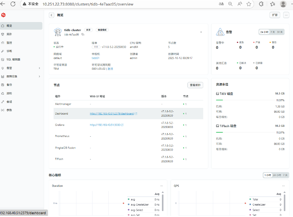The width and height of the screenshot is (293, 217).
Task: Switch alert range to 30 天
Action: 280,32
